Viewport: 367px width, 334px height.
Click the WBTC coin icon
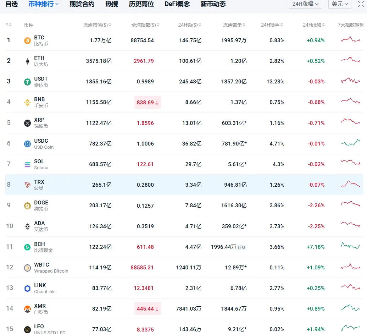click(x=27, y=268)
